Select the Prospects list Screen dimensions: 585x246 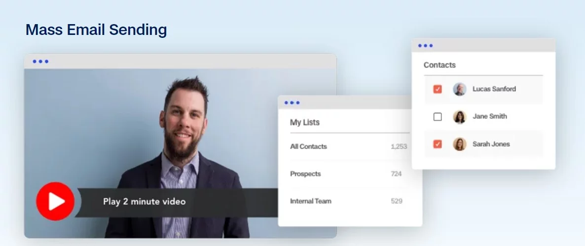click(x=305, y=174)
